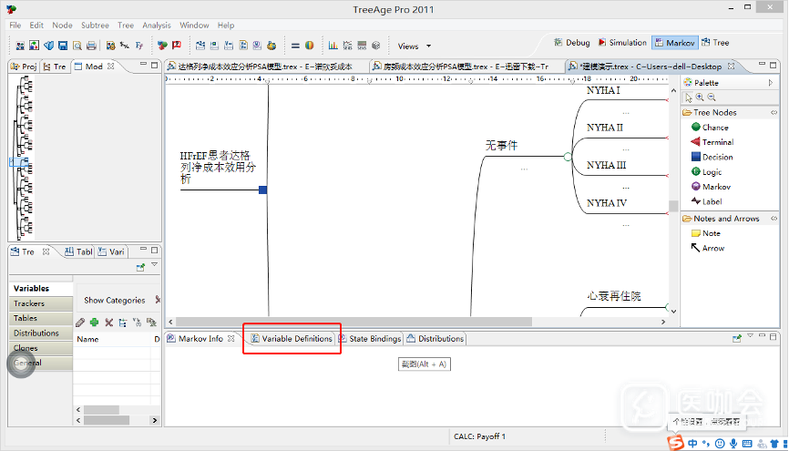Switch to the Debug perspective
Screen dimensions: 789x451
[x=571, y=43]
